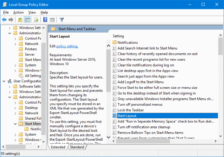Open the Help menu
This screenshot has width=224, height=157.
[x=44, y=12]
